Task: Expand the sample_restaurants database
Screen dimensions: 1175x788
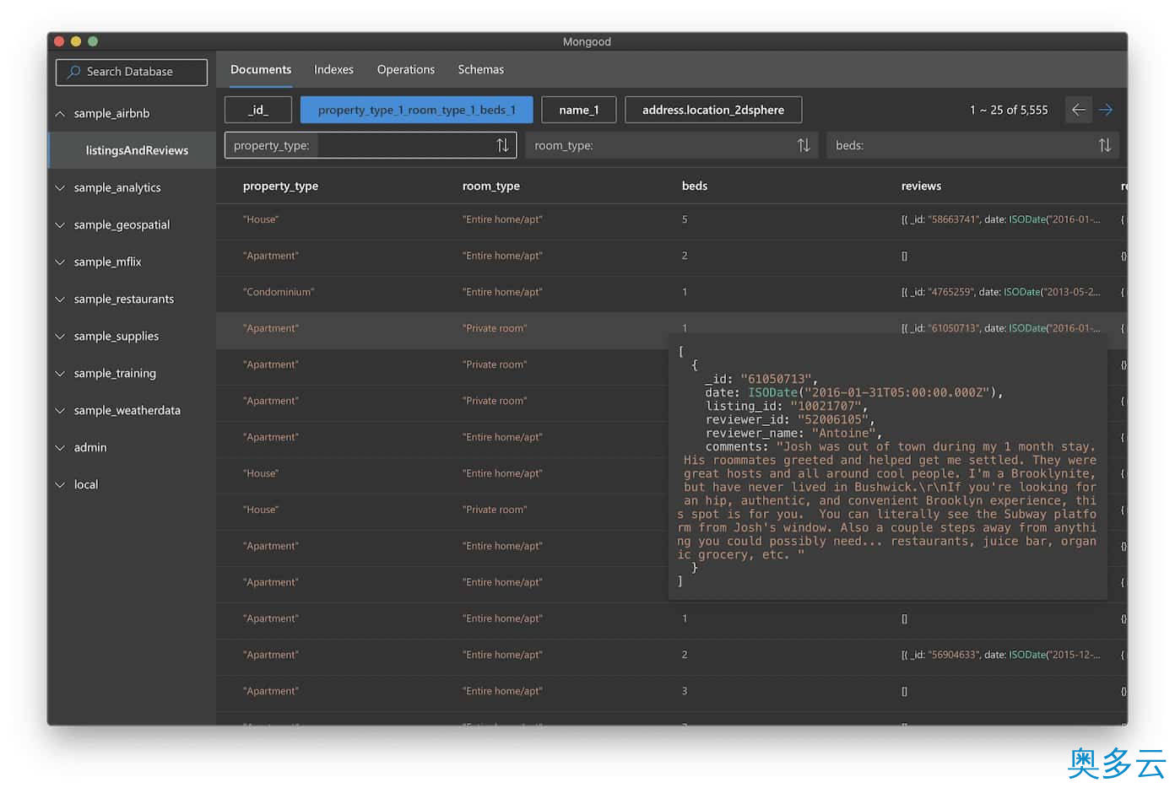Action: 60,300
